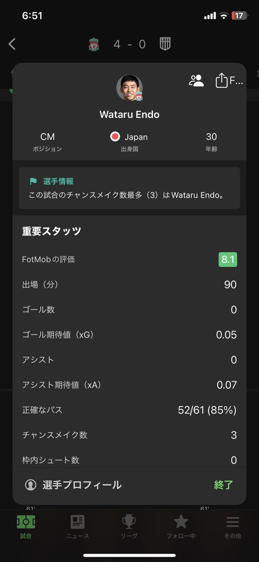
Task: Tap the 終了 done button
Action: (223, 485)
